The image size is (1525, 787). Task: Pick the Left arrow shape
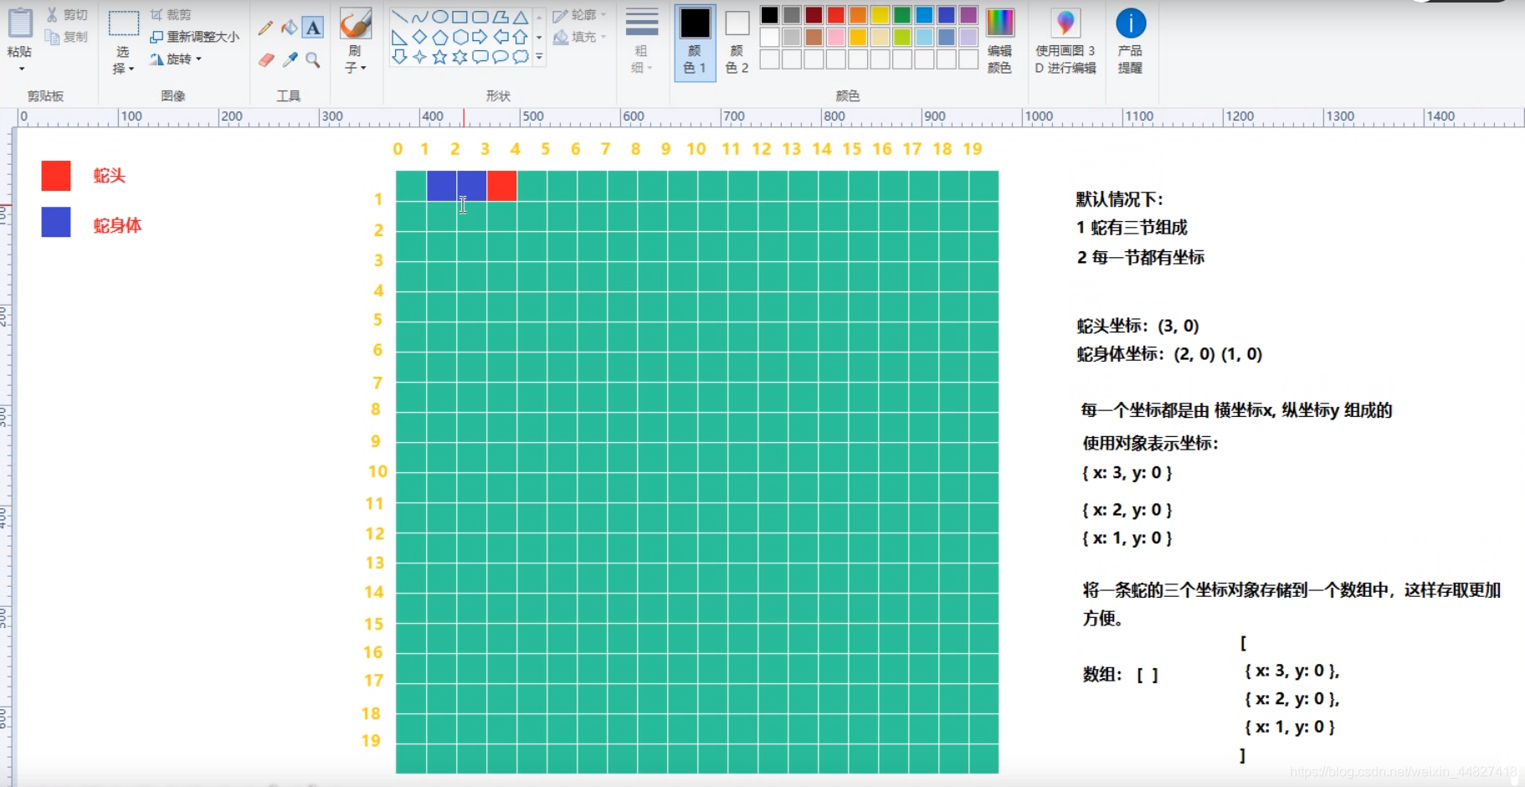click(x=500, y=37)
